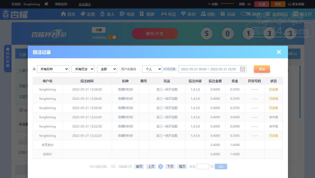Open the 个人 scope dropdown
The height and width of the screenshot is (178, 315).
pyautogui.click(x=152, y=69)
